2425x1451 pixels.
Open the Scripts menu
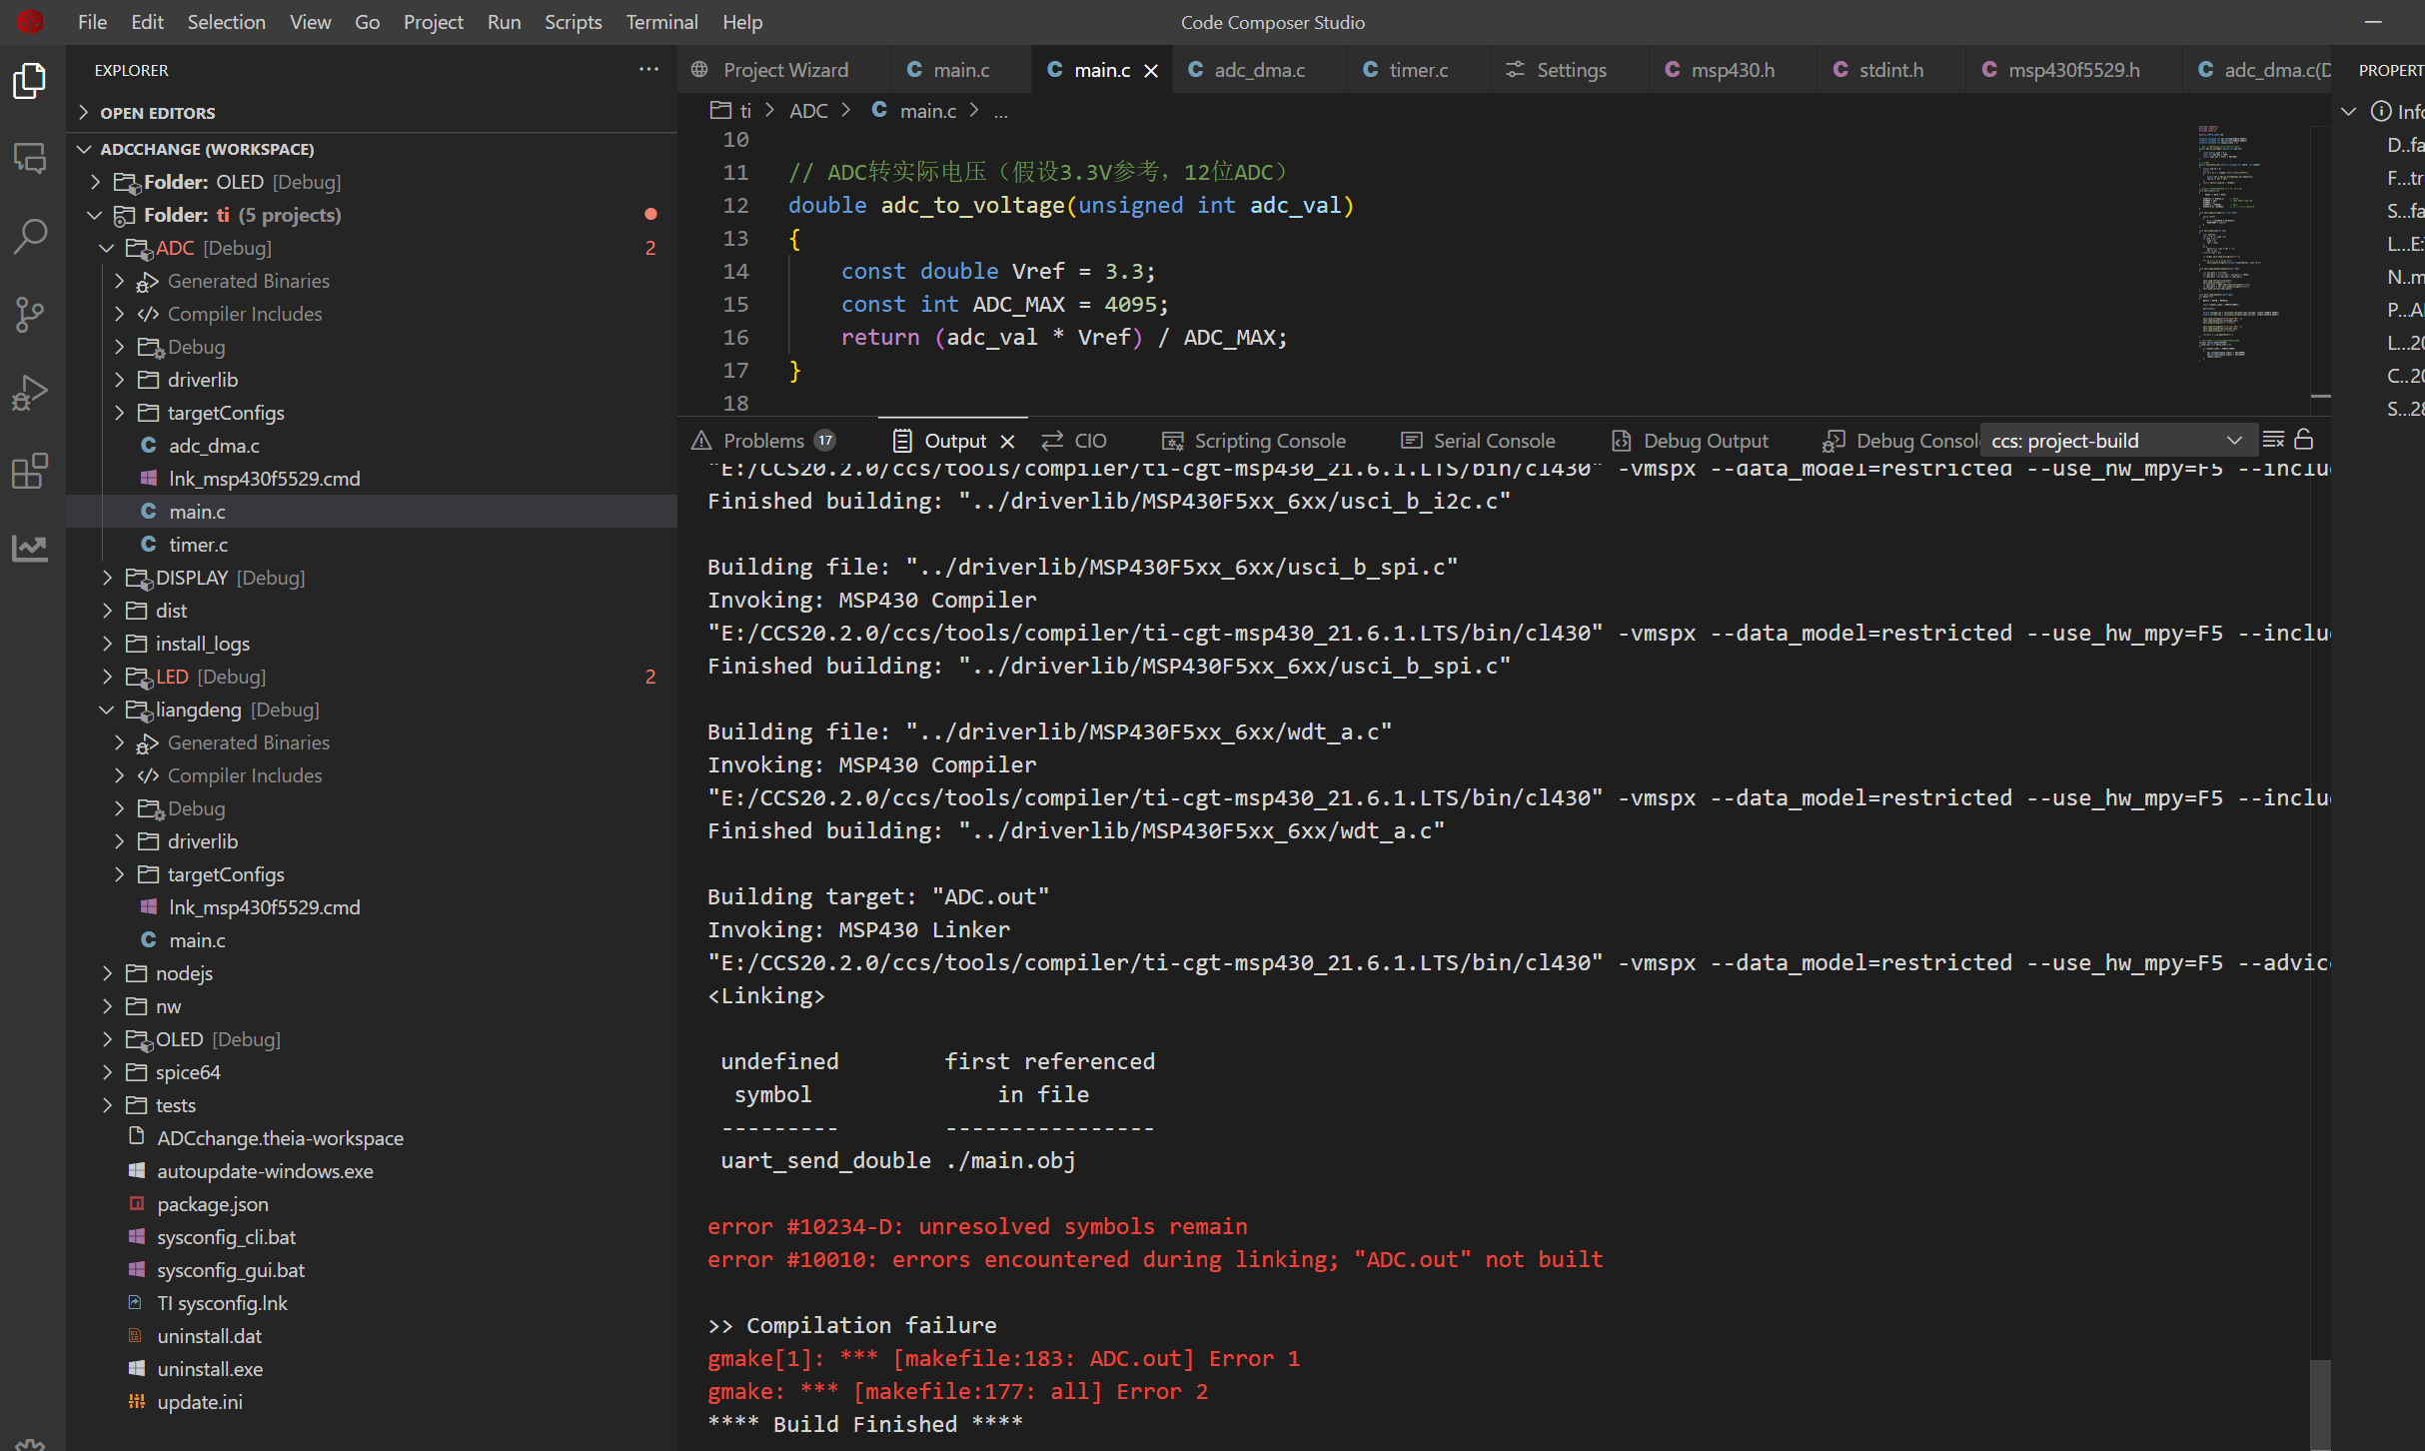573,22
